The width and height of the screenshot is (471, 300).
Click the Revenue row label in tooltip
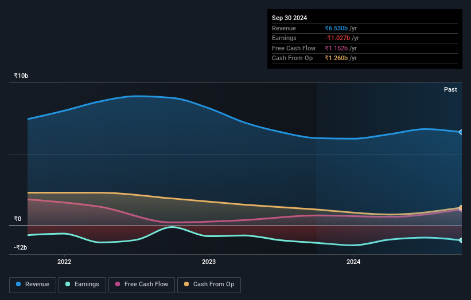click(284, 28)
